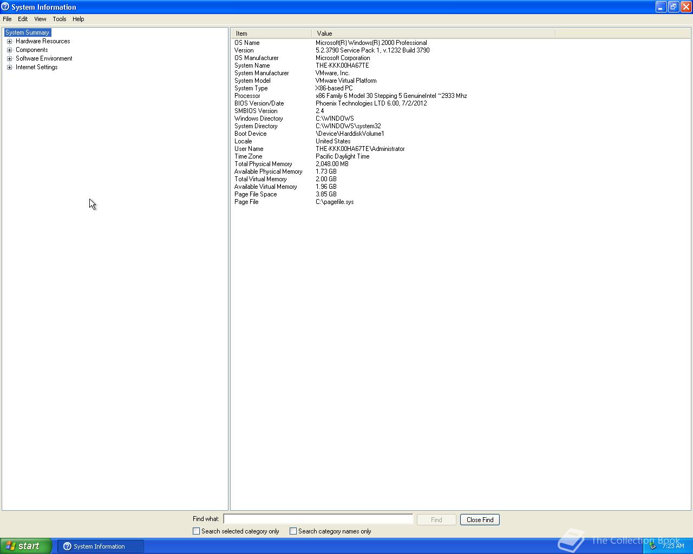Open the Help menu
The height and width of the screenshot is (554, 693).
tap(79, 19)
